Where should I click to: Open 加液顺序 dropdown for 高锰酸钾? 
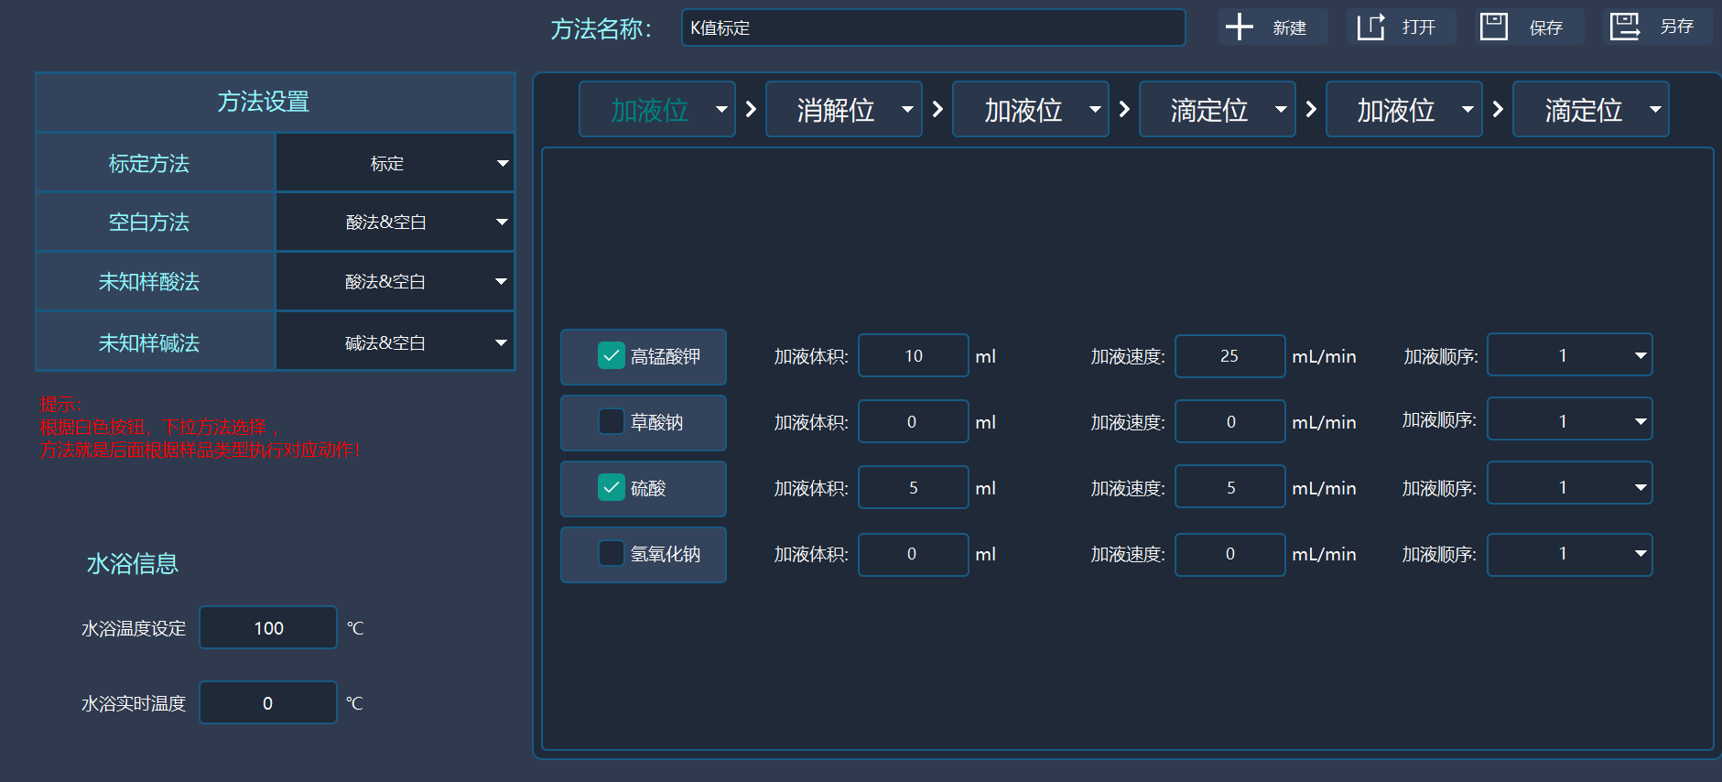[1569, 355]
